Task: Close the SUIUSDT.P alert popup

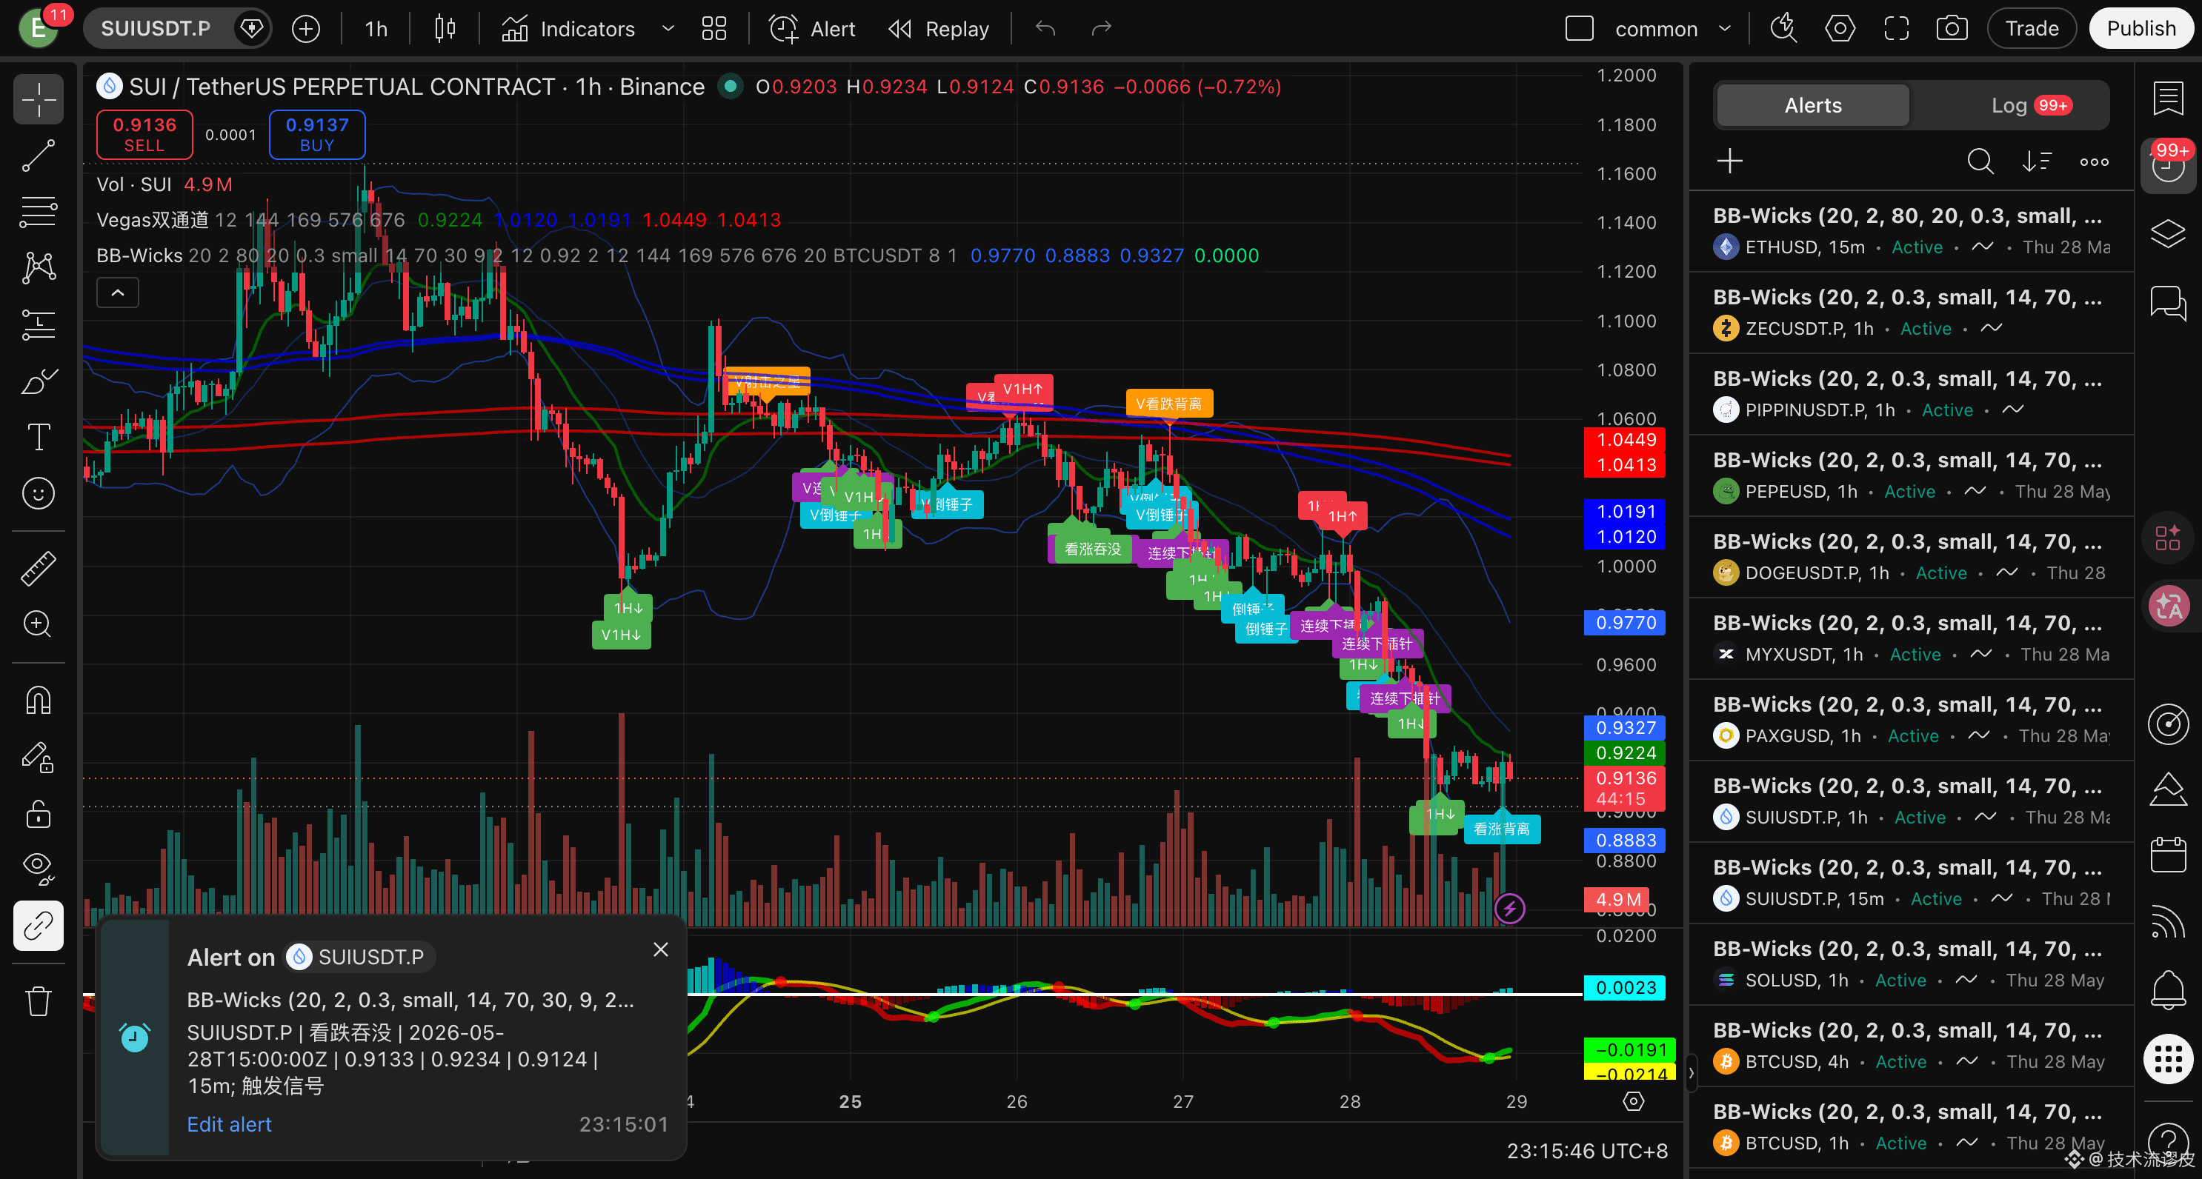Action: (x=661, y=949)
